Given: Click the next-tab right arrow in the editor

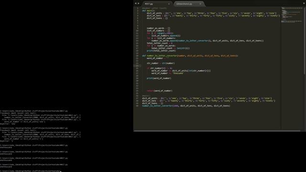Looking at the screenshot, I should pos(139,3).
